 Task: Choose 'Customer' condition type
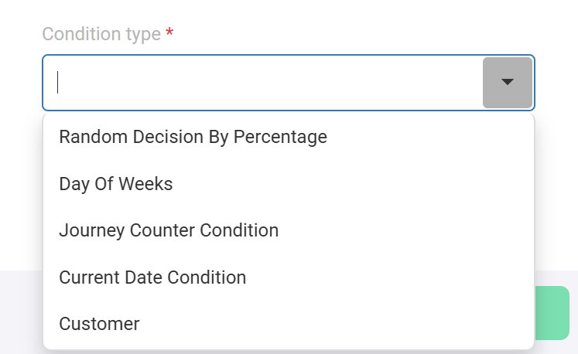tap(99, 324)
